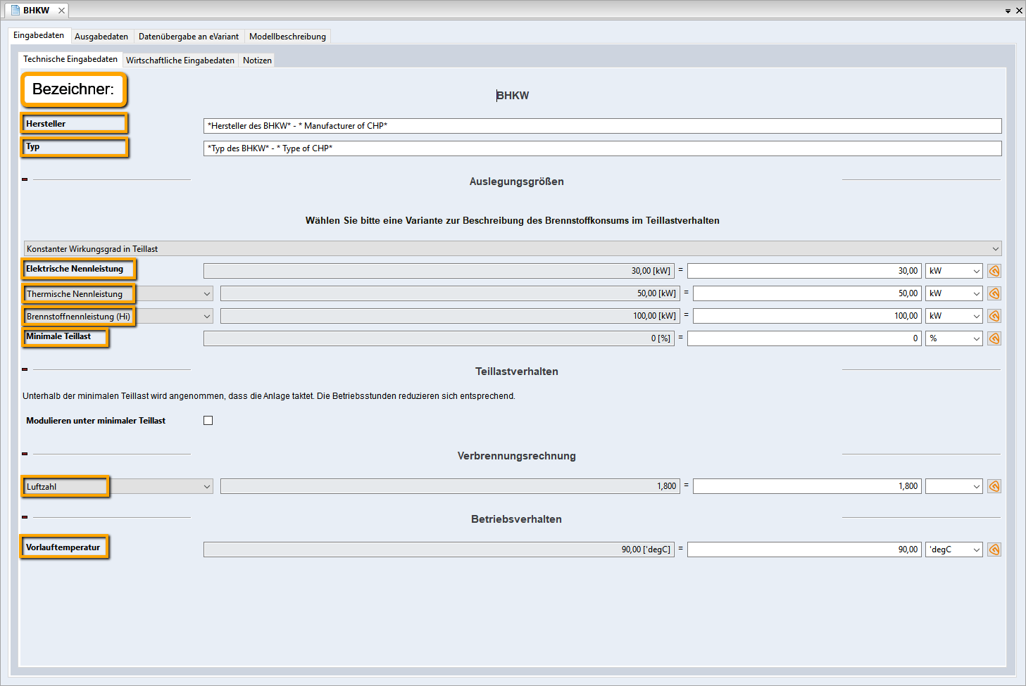
Task: Open the 'degC unit dropdown for Vorlauftemperatur
Action: pos(953,550)
